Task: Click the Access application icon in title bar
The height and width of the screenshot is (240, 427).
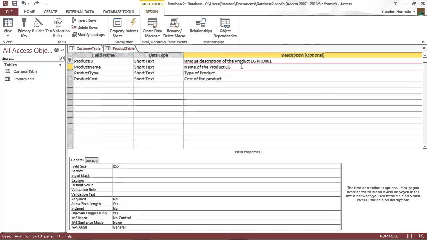Action: click(x=5, y=4)
